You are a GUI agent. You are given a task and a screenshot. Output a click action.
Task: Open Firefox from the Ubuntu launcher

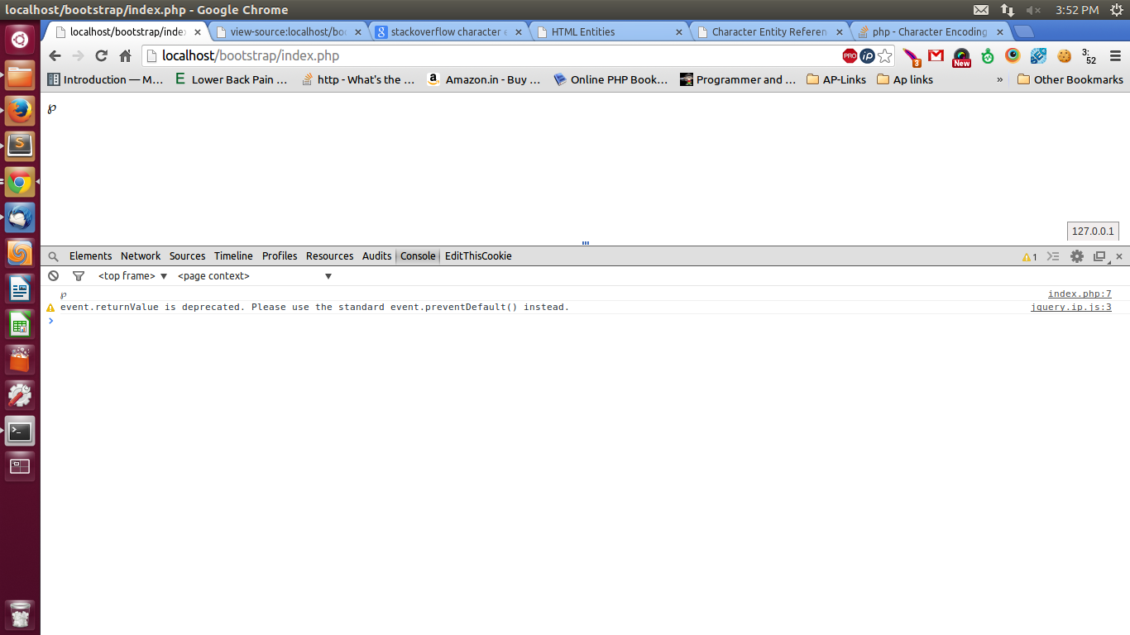point(20,111)
